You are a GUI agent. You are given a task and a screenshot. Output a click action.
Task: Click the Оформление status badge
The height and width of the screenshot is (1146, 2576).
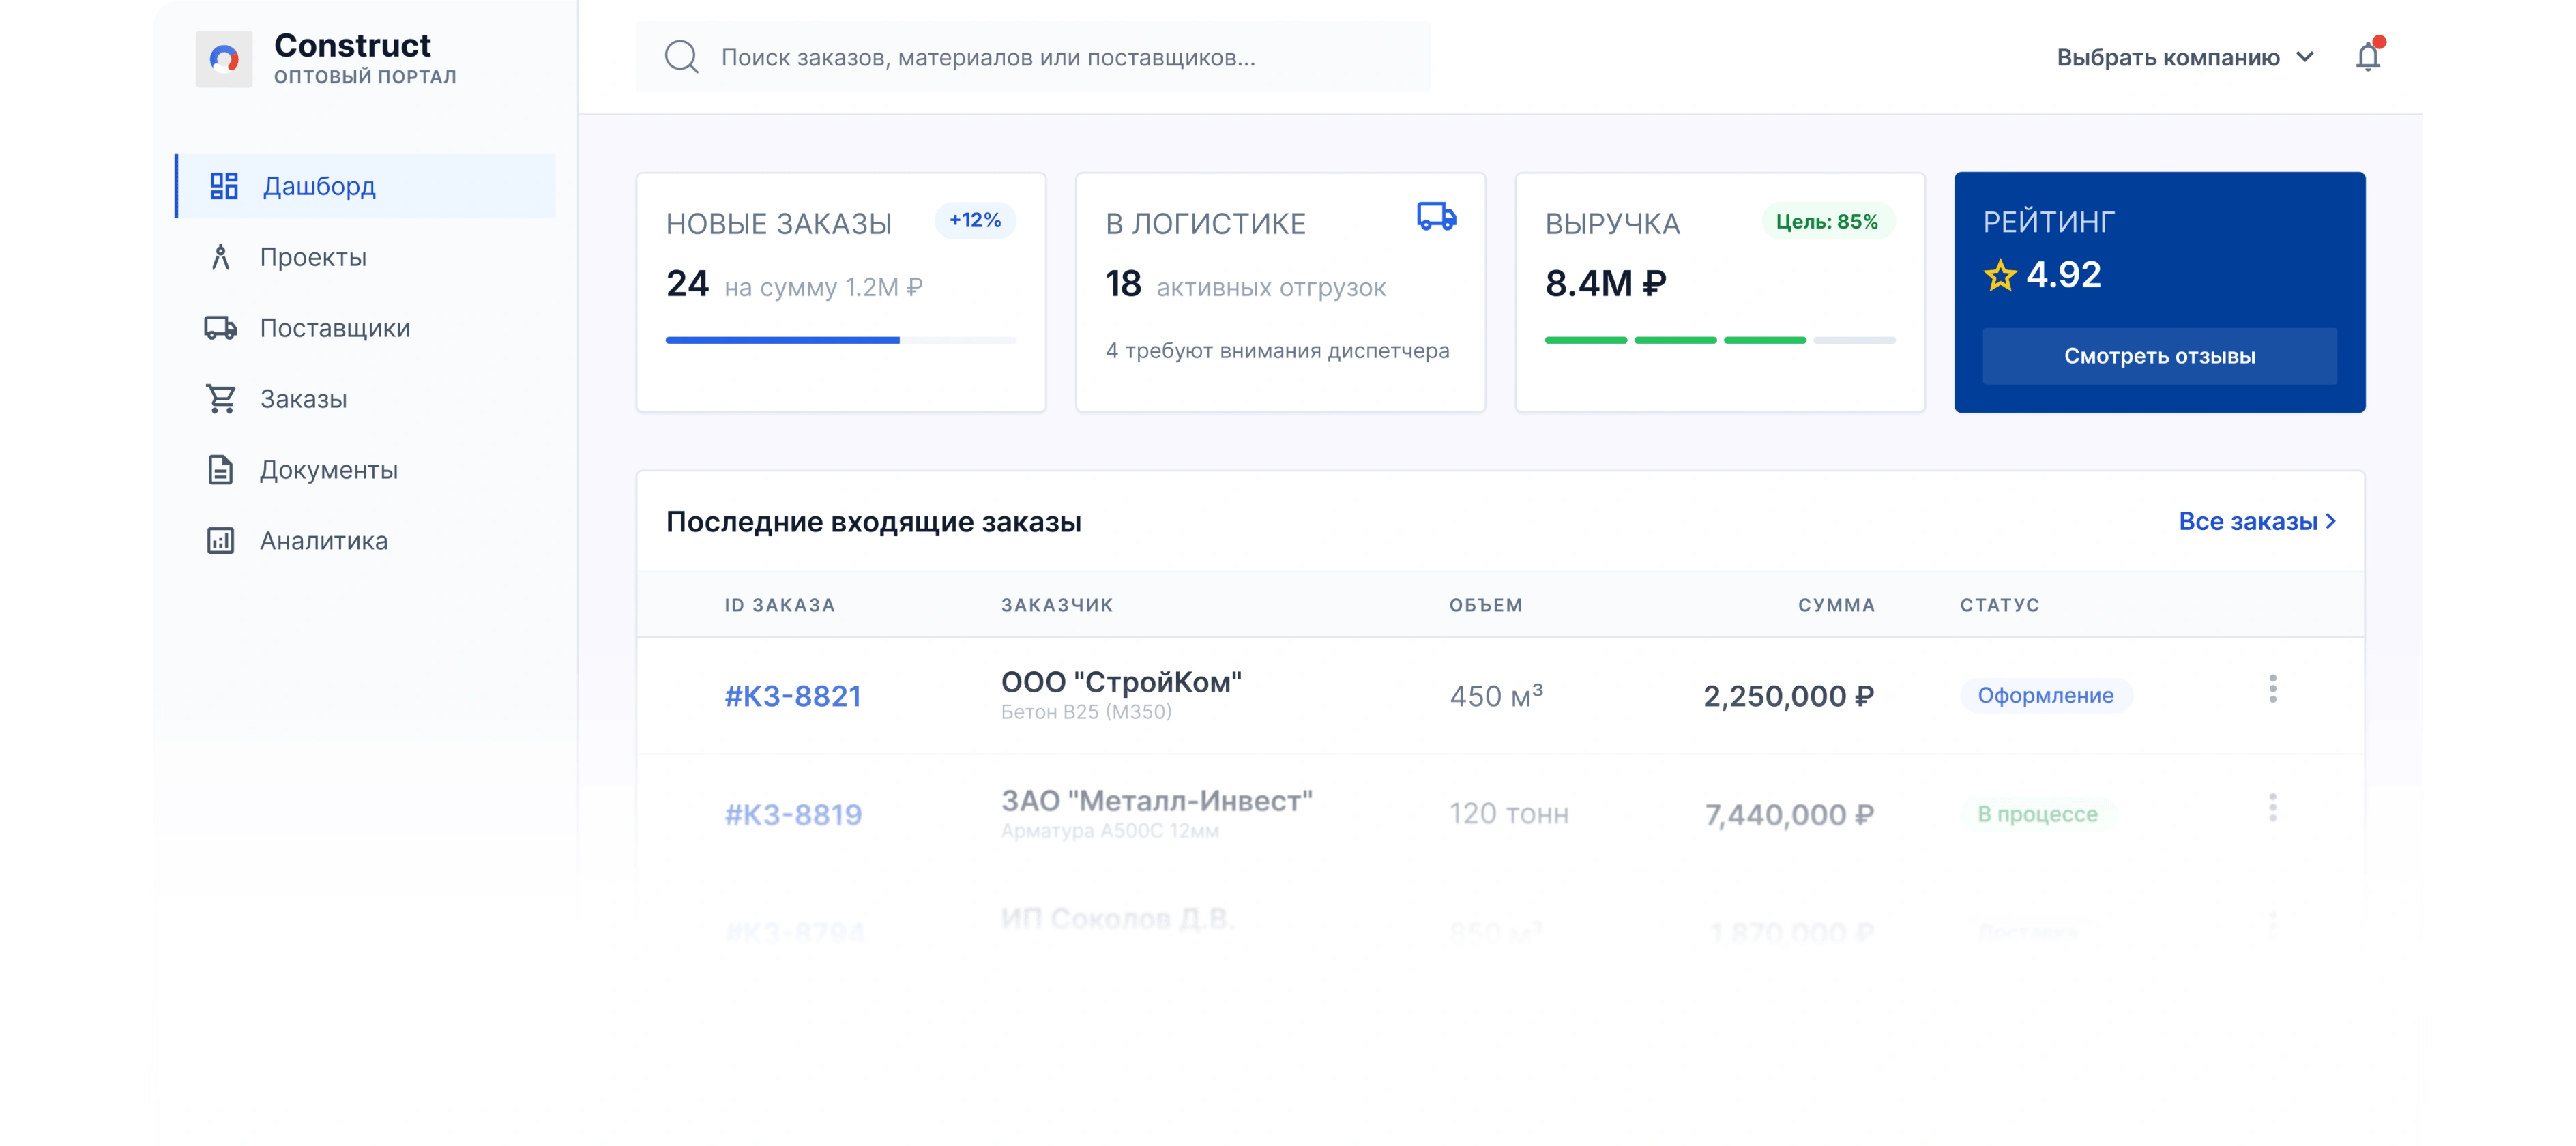[x=2045, y=695]
